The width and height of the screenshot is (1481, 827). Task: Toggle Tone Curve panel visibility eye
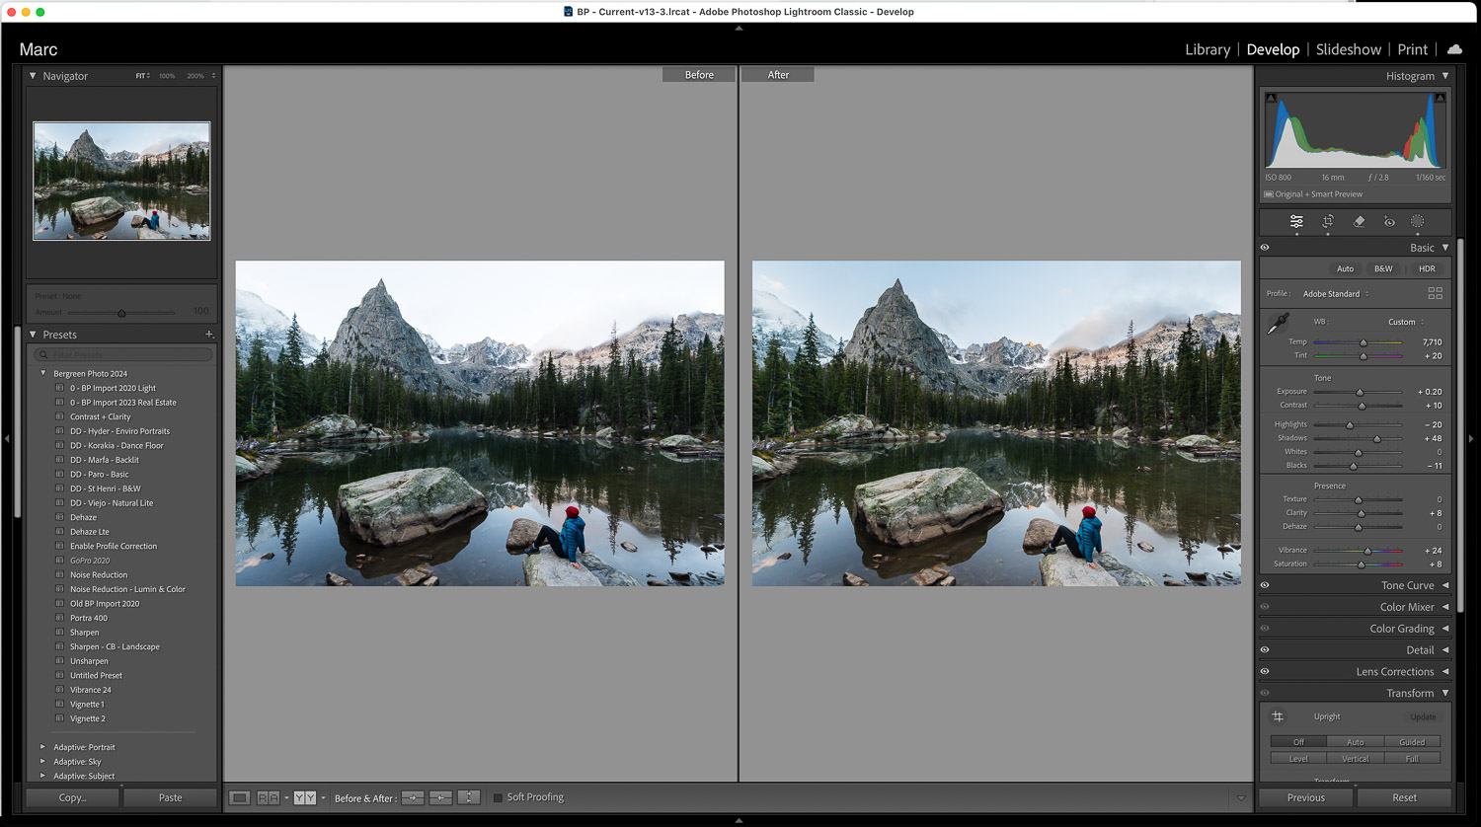pyautogui.click(x=1265, y=585)
